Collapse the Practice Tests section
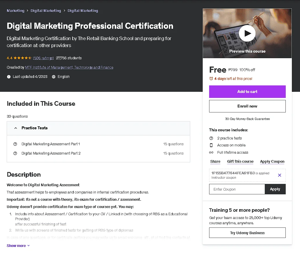Viewport: 300px width, 260px height. 98,128
